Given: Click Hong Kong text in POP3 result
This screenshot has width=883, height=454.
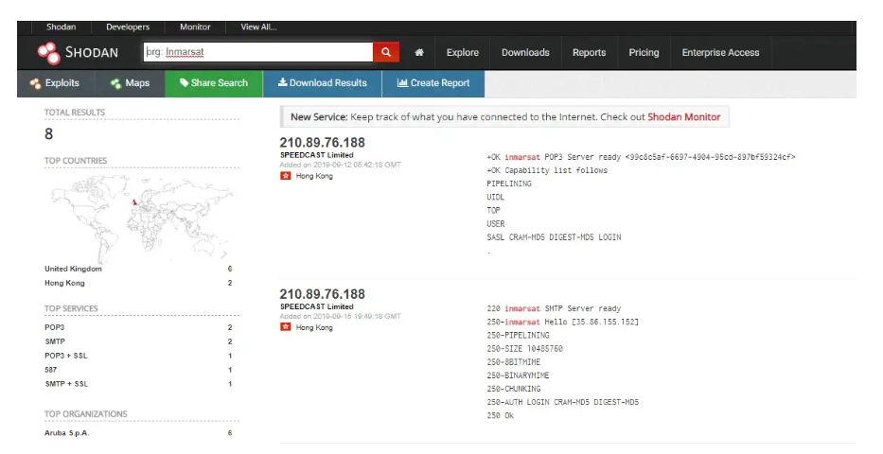Looking at the screenshot, I should (314, 176).
